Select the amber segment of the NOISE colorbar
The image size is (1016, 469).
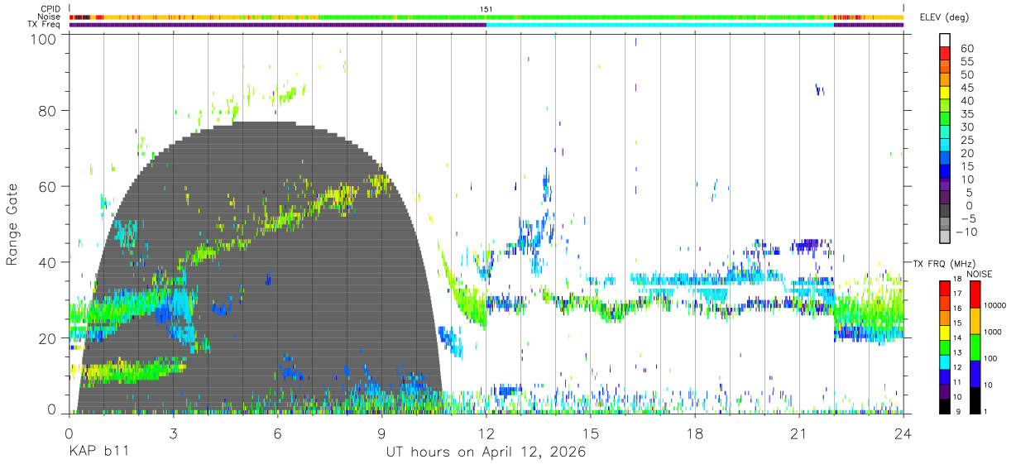[x=974, y=321]
